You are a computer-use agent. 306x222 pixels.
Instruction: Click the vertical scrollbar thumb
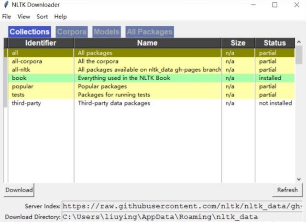pos(299,55)
